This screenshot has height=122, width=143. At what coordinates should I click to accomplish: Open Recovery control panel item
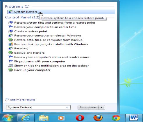21,48
